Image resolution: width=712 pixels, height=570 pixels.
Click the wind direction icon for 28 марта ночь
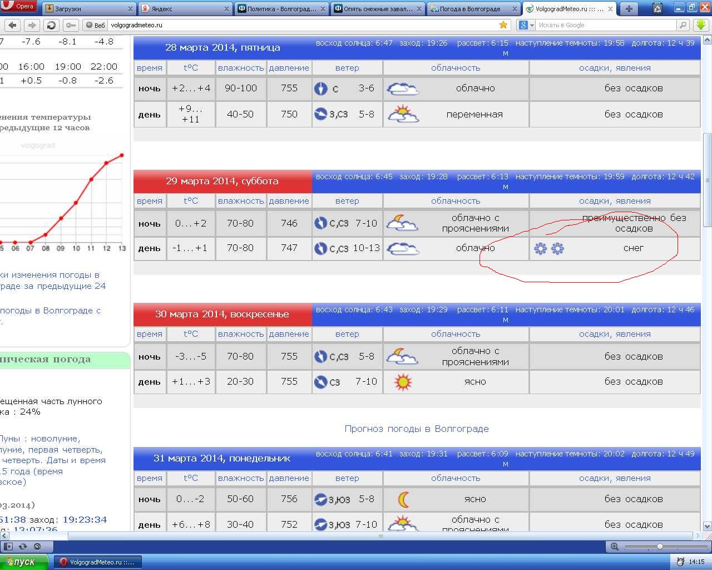(x=321, y=89)
